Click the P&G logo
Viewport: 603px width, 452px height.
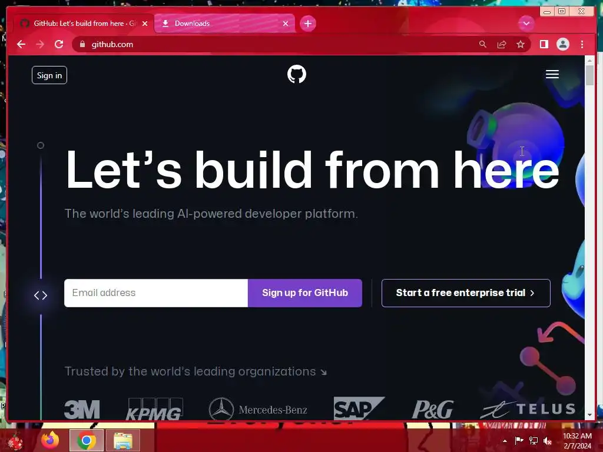coord(433,410)
